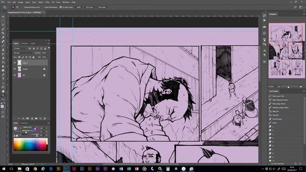Image resolution: width=306 pixels, height=172 pixels.
Task: Toggle Lock transparent pixels in Layers panel
Action: [19, 57]
